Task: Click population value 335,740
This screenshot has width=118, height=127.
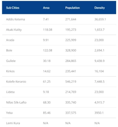Action: 71,103
